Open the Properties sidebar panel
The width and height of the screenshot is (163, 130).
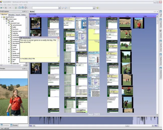161,23
